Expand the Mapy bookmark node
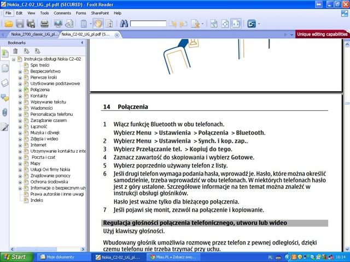 tap(20, 164)
